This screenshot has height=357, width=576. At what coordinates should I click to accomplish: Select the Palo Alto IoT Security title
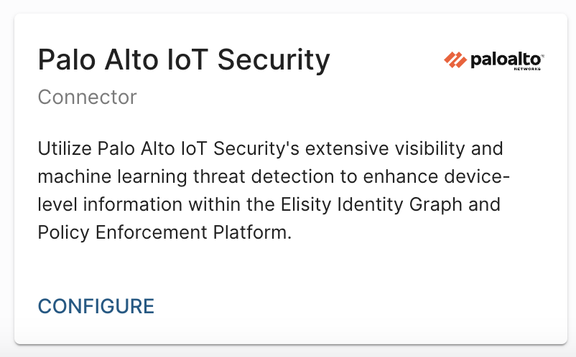[x=183, y=60]
